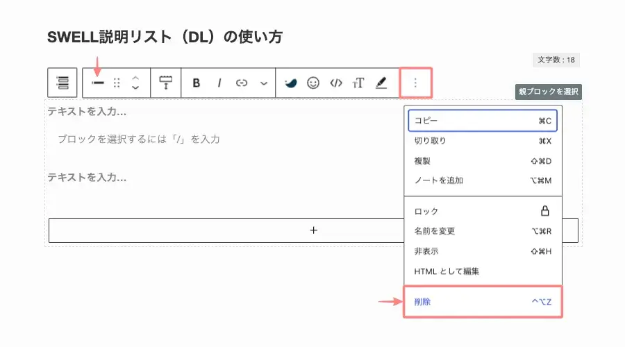
Task: Open the SWELL decoration icon
Action: point(291,83)
